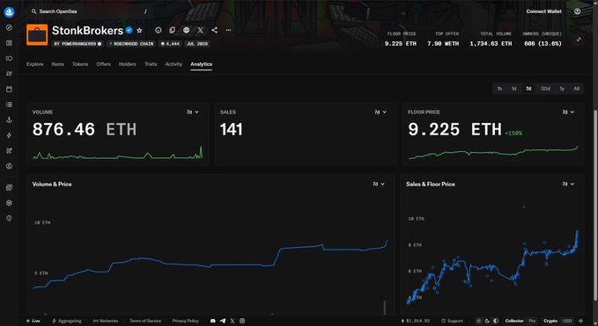Viewport: 598px width, 326px height.
Task: Open the lightning bolt icon in sidebar
Action: (9, 135)
